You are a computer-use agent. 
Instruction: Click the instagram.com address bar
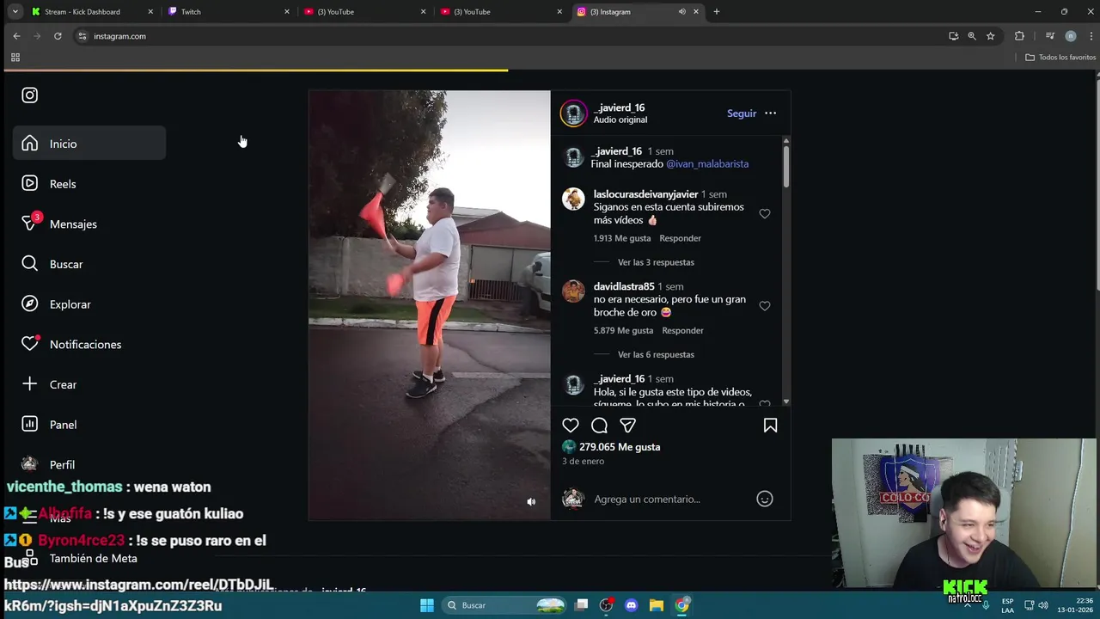tap(507, 36)
